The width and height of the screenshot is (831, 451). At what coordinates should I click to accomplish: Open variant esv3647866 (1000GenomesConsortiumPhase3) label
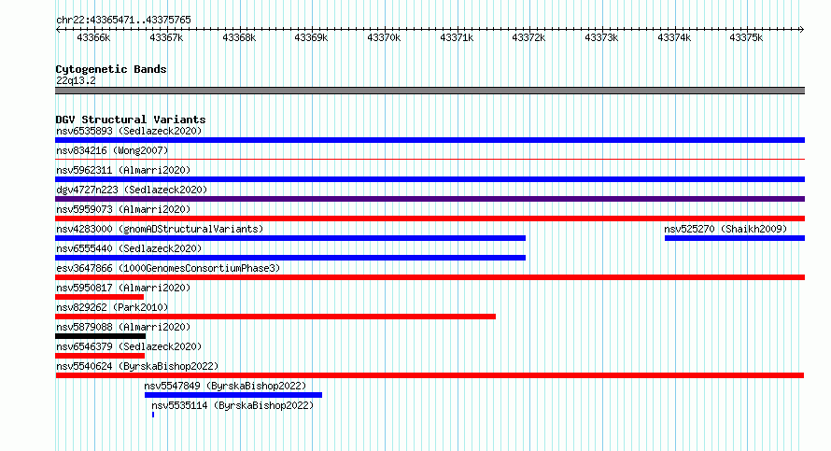click(x=168, y=268)
